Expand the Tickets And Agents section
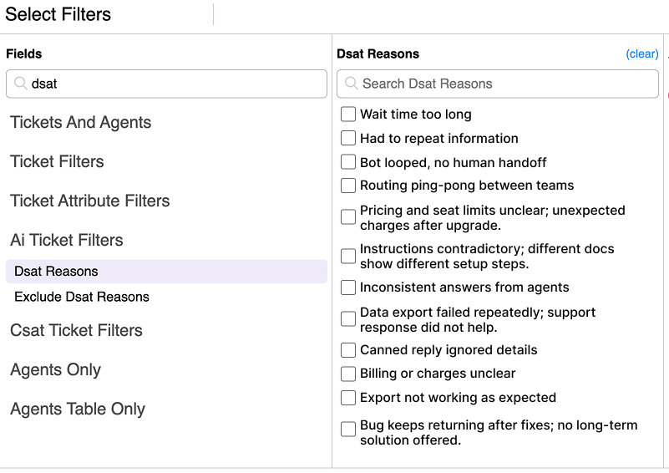 click(x=81, y=123)
